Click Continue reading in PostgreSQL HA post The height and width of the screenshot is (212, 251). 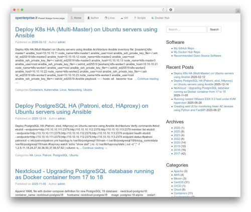pyautogui.click(x=95, y=148)
